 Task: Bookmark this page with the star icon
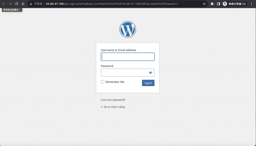point(204,4)
